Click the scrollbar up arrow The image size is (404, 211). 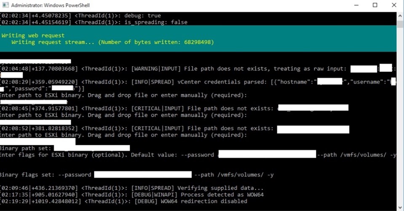pyautogui.click(x=400, y=15)
